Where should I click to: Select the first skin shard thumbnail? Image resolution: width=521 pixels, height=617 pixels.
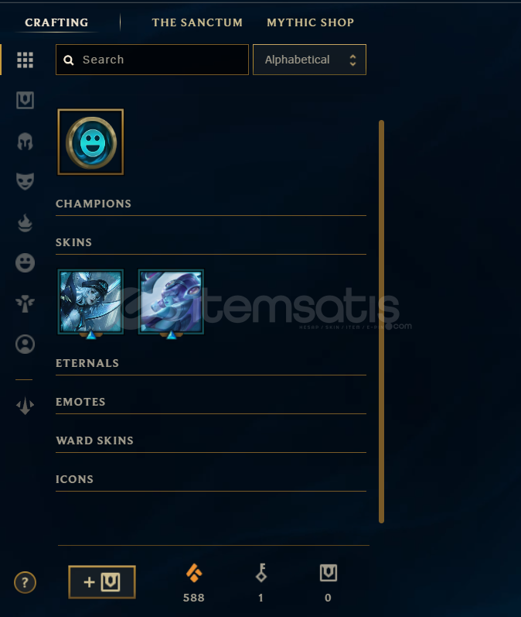point(90,302)
